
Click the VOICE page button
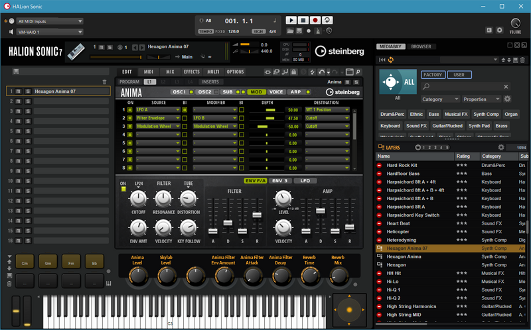(275, 92)
